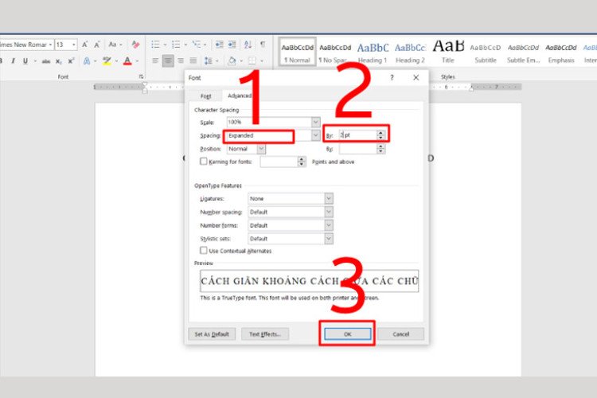
Task: Expand the font size dropdown
Action: [x=74, y=45]
